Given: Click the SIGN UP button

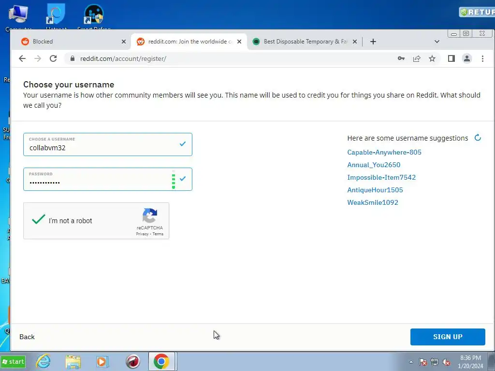Looking at the screenshot, I should [448, 337].
